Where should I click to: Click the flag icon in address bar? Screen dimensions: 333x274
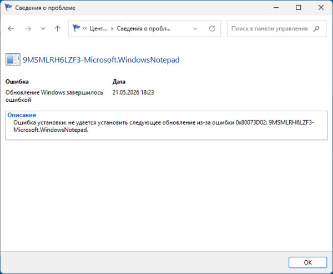76,28
